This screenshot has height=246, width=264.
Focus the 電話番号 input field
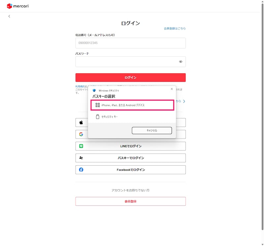click(x=130, y=43)
